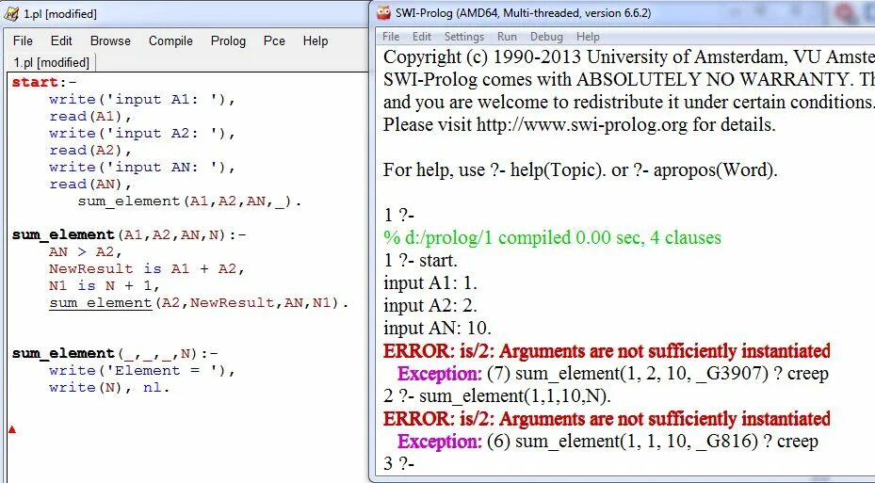This screenshot has height=483, width=875.
Task: Click the 'AN > A2' condition line
Action: [86, 251]
